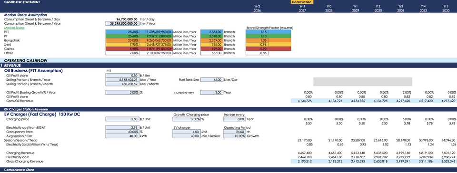
Task: Click the Operating Period 24.00 Hr cell
Action: click(x=234, y=132)
